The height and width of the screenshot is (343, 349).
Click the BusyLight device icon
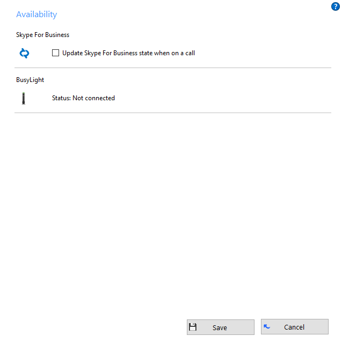pos(24,98)
